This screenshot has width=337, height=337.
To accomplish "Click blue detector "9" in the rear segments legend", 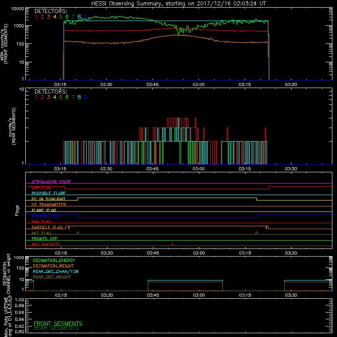I will pyautogui.click(x=86, y=97).
